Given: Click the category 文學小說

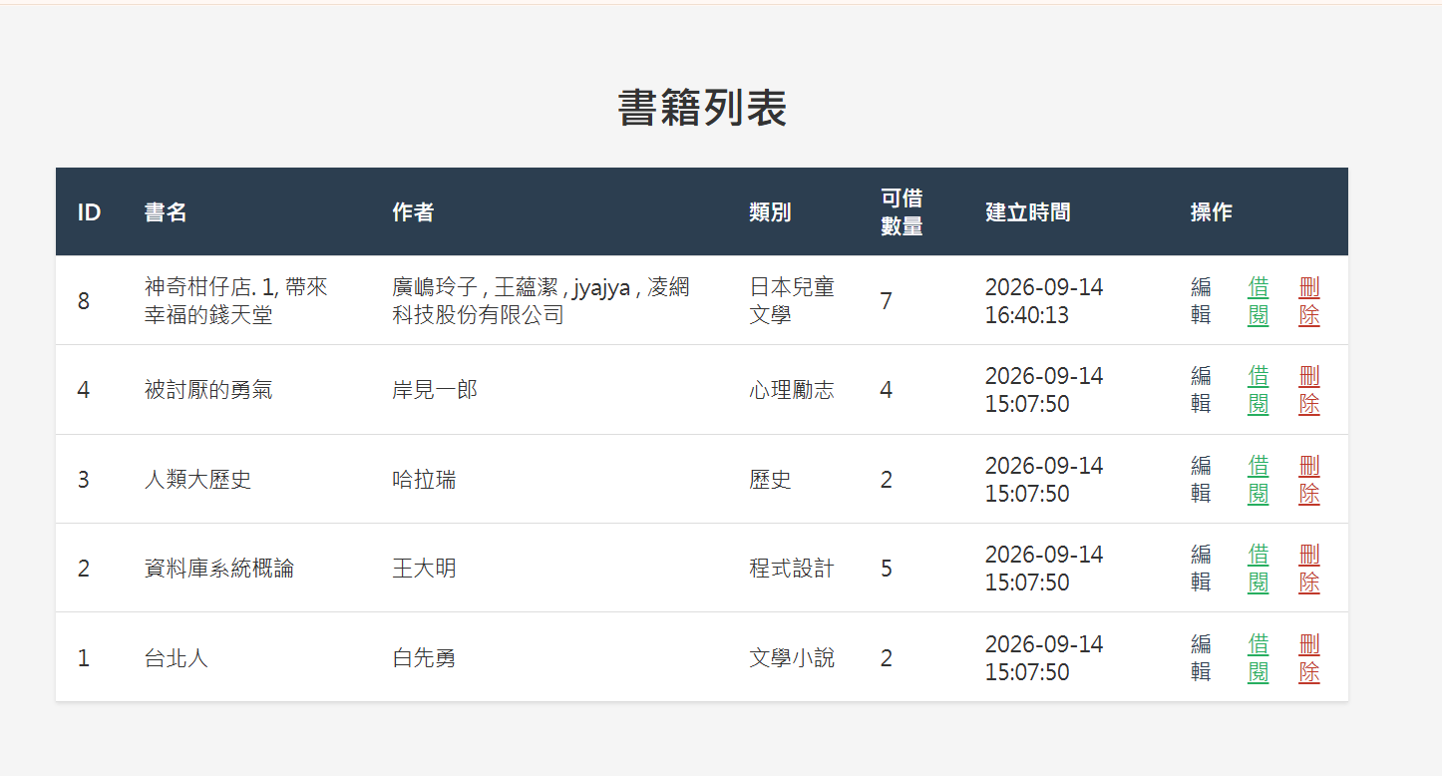Looking at the screenshot, I should point(792,658).
